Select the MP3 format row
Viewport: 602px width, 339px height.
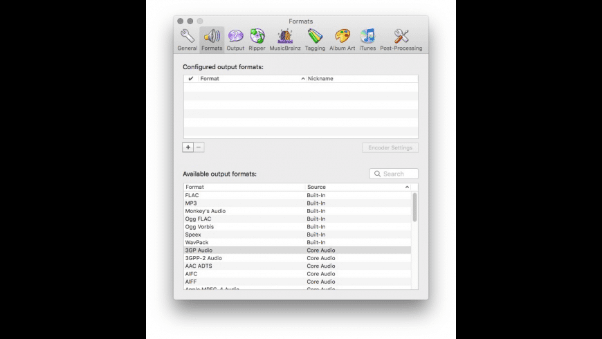point(298,203)
